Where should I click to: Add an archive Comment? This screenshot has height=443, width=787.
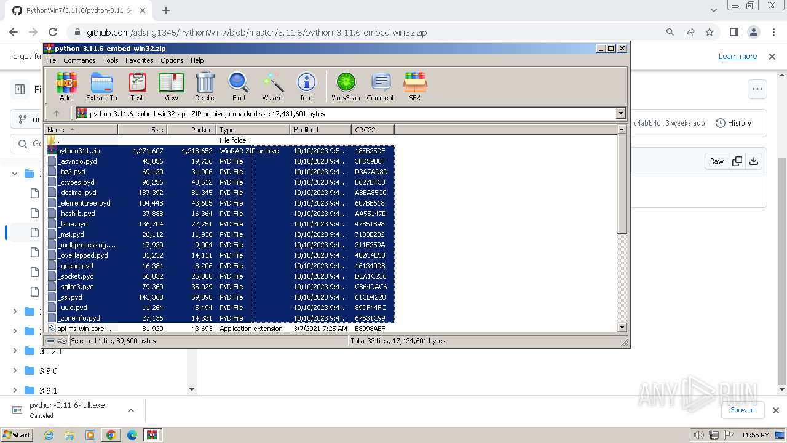click(x=381, y=86)
